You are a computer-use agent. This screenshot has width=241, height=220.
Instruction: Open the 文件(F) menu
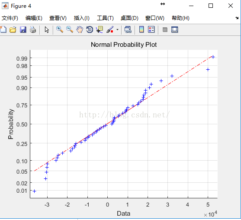tap(10, 18)
